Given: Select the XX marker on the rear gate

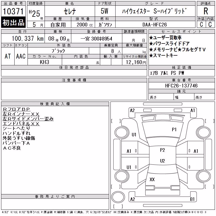Looking at the screenshot, I should pyautogui.click(x=152, y=179).
